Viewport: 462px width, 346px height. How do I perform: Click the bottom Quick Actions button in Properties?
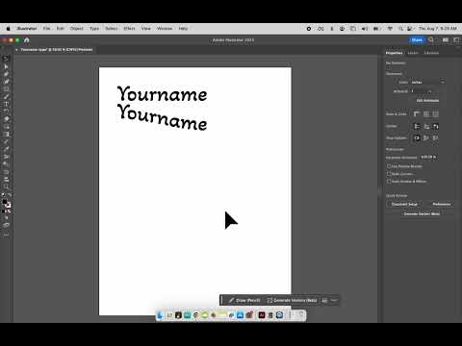coord(422,213)
